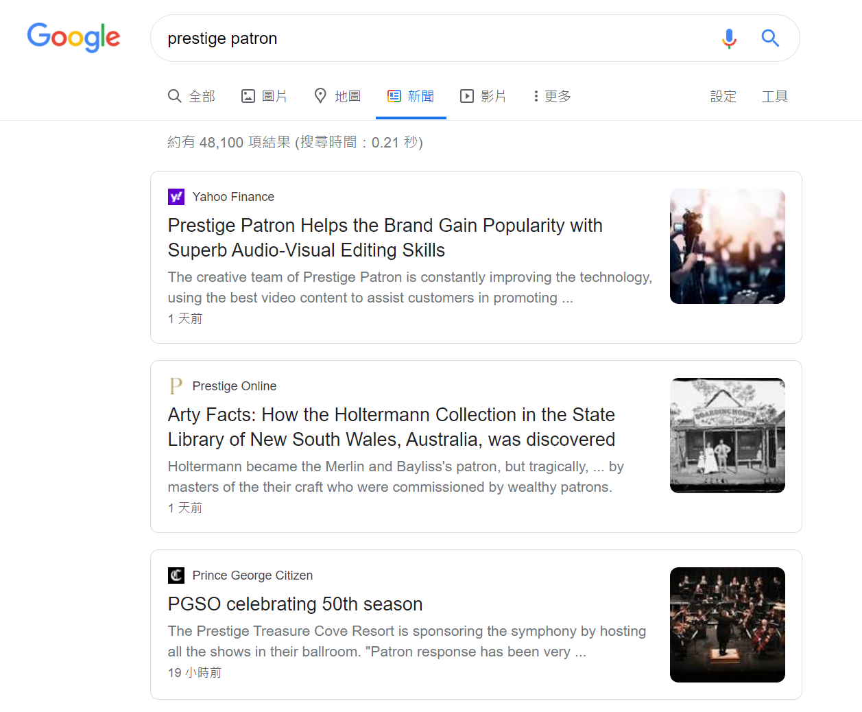Click the orchestra thumbnail on PGSO article
Image resolution: width=862 pixels, height=712 pixels.
click(x=727, y=624)
